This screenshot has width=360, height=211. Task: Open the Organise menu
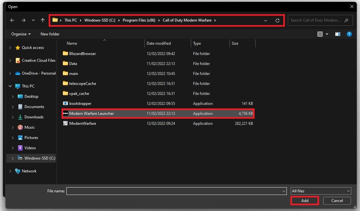[x=21, y=34]
